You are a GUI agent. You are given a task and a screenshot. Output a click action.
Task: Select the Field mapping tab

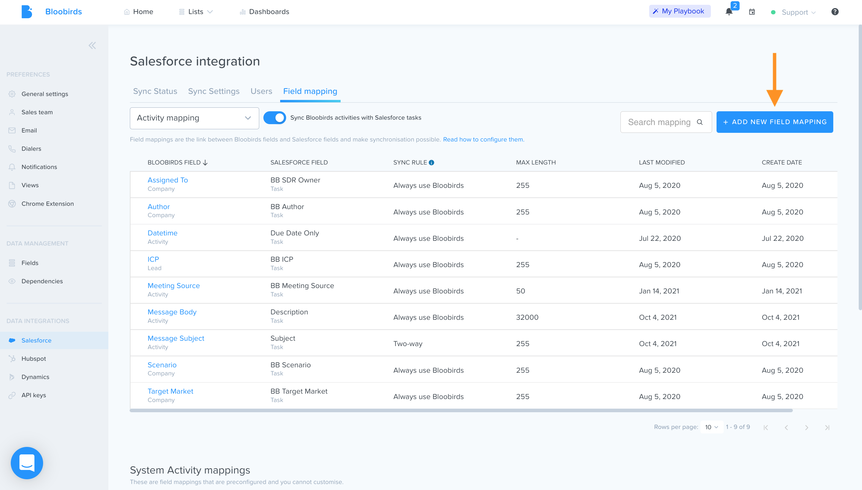310,91
